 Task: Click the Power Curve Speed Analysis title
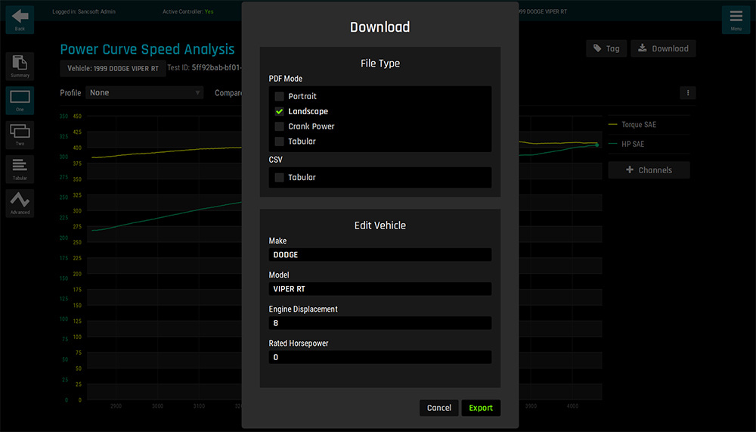[147, 49]
